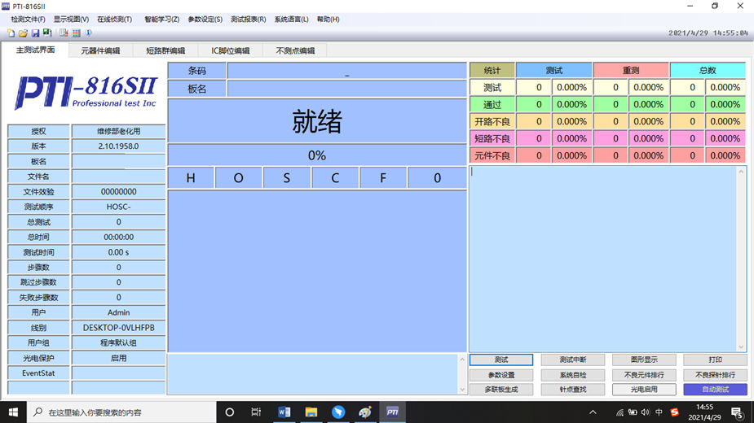Click the Sogou input S tray icon
This screenshot has height=423, width=754.
[x=674, y=412]
